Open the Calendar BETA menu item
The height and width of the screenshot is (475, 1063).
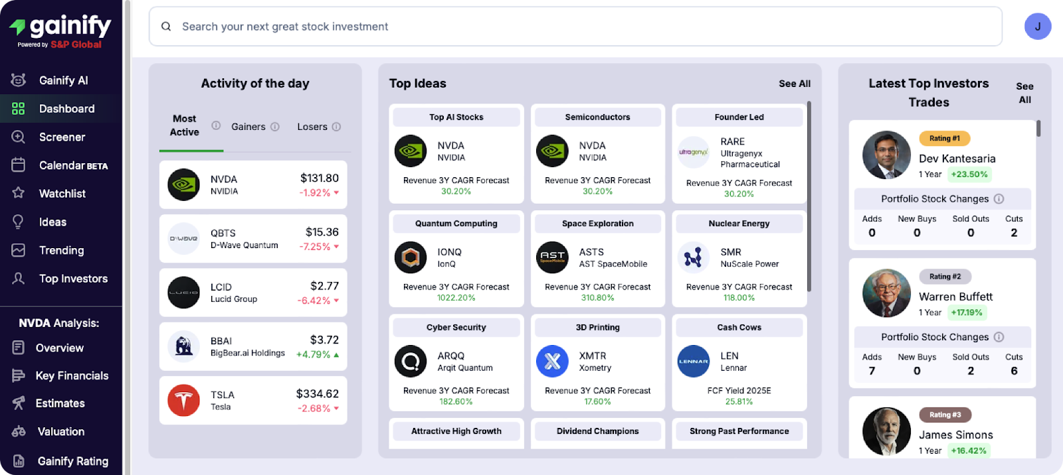point(61,165)
